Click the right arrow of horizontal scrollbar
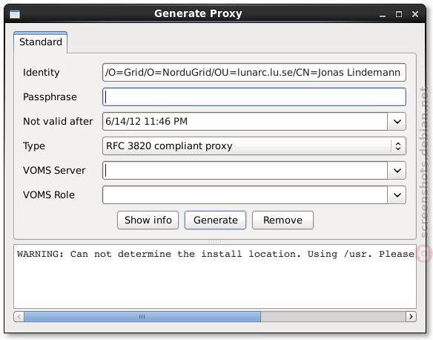This screenshot has height=340, width=433. [x=411, y=316]
